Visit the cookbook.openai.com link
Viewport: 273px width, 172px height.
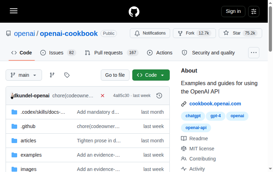[215, 104]
